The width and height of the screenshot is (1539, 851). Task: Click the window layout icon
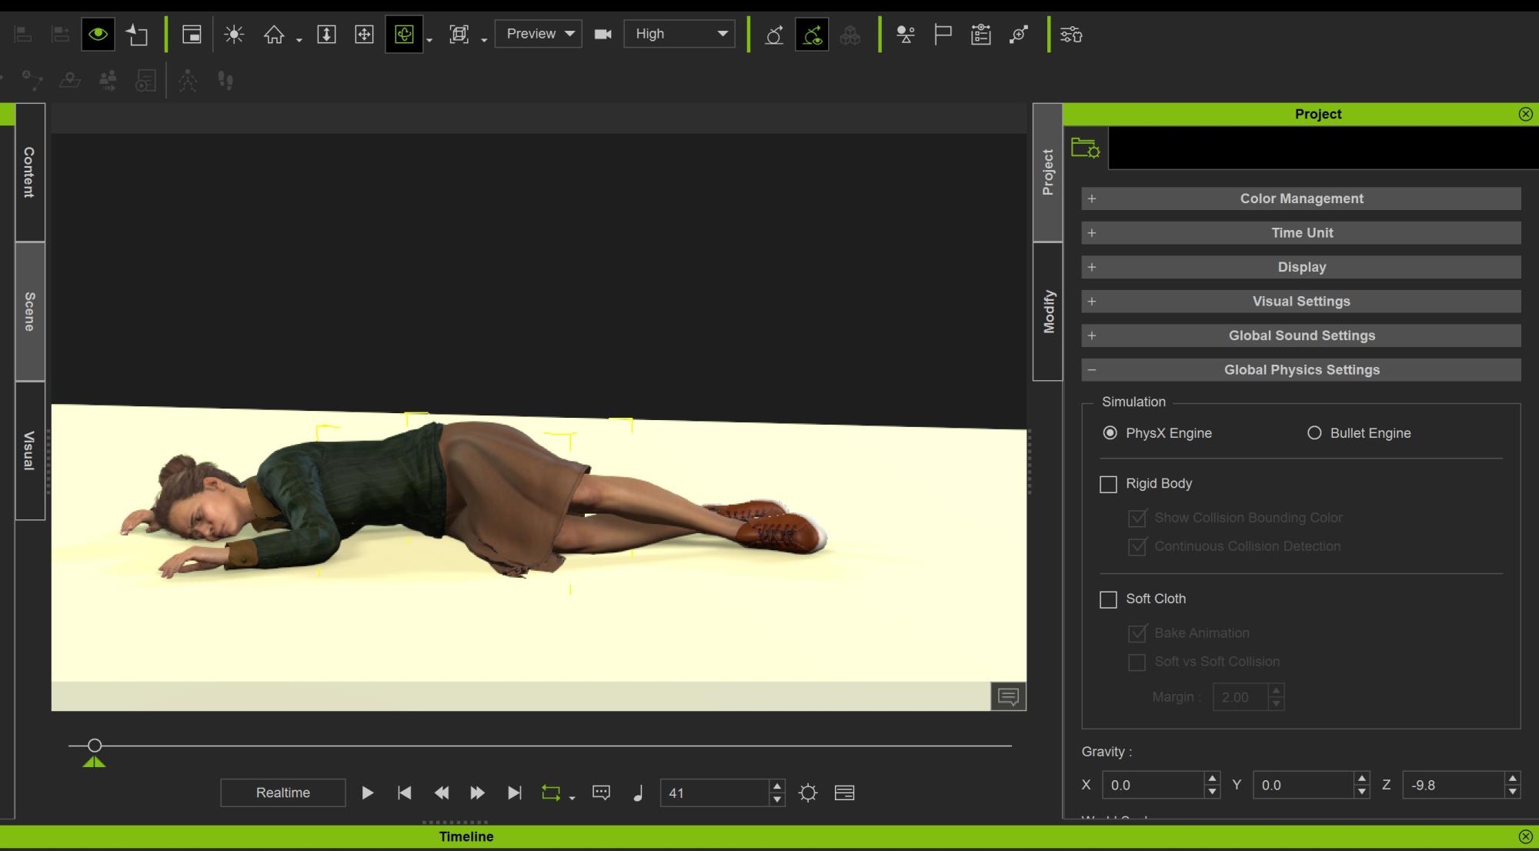192,35
